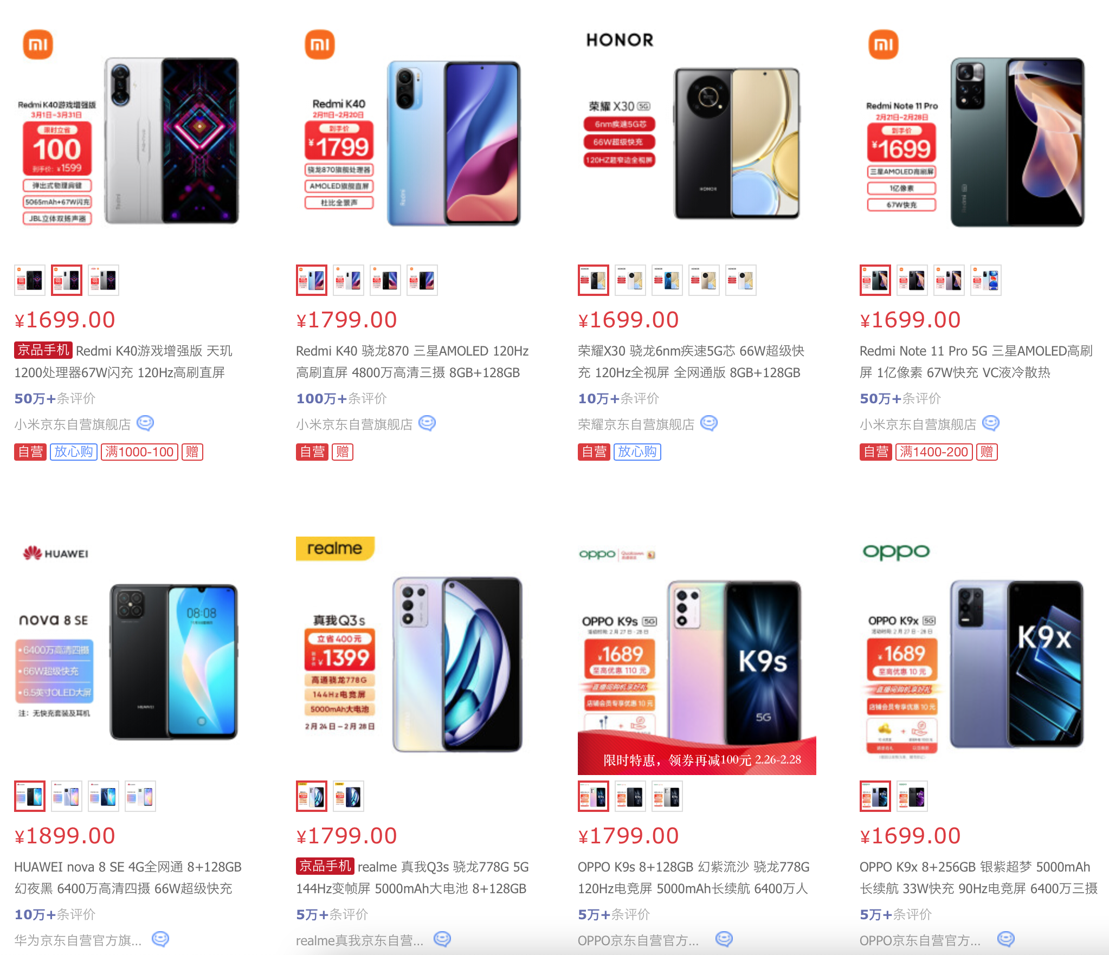The image size is (1109, 955).
Task: Click 满1400-200 coupon tag
Action: coord(934,452)
